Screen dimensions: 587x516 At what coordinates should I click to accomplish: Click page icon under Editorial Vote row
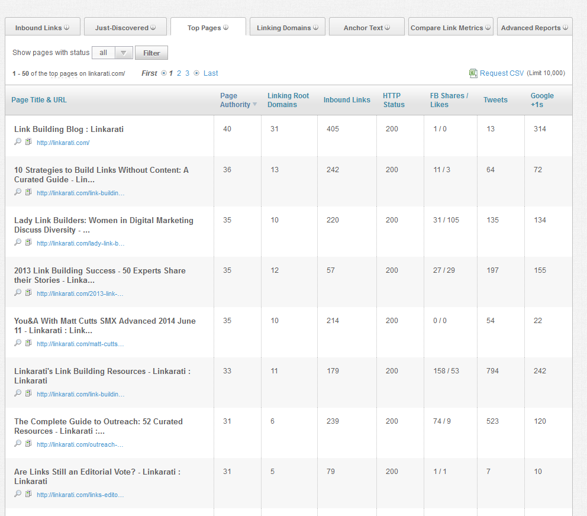(x=28, y=494)
